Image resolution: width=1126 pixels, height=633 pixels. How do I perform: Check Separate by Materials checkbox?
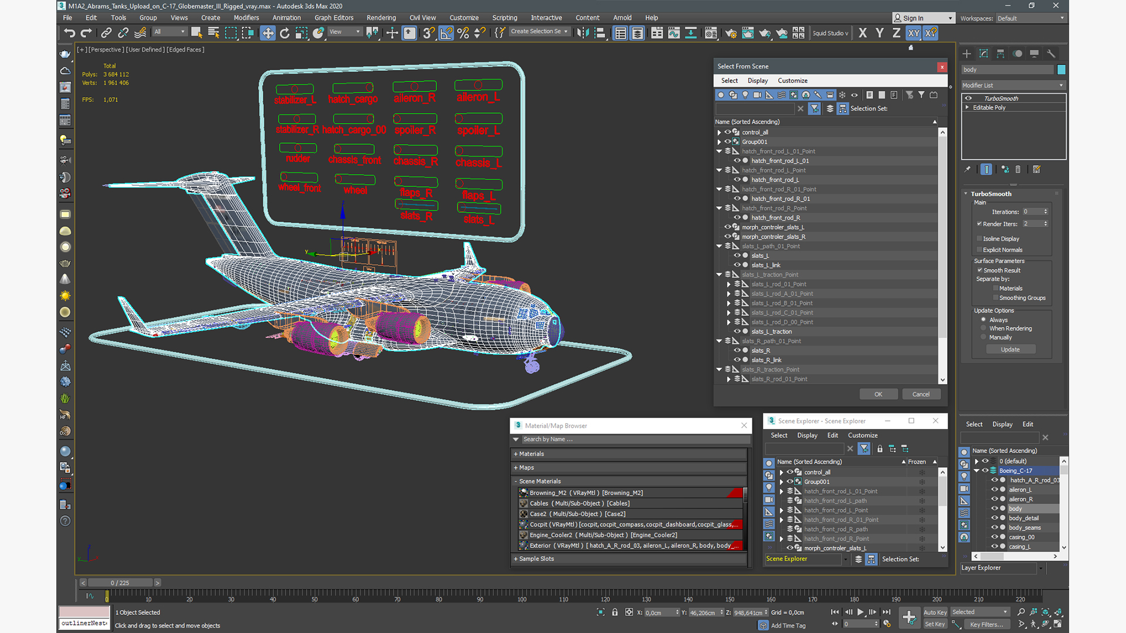996,288
